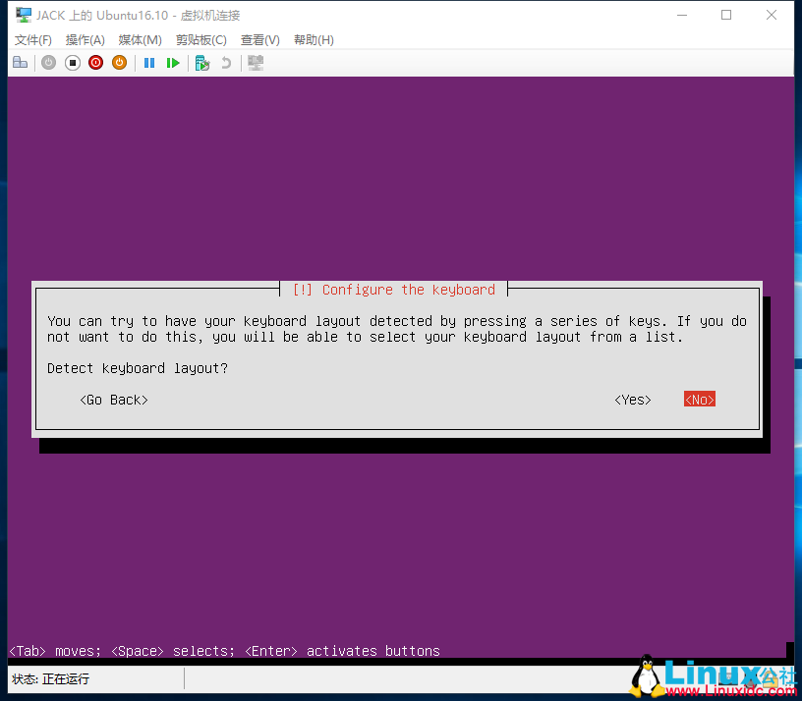802x701 pixels.
Task: Open the 查看(V) menu
Action: pyautogui.click(x=258, y=39)
